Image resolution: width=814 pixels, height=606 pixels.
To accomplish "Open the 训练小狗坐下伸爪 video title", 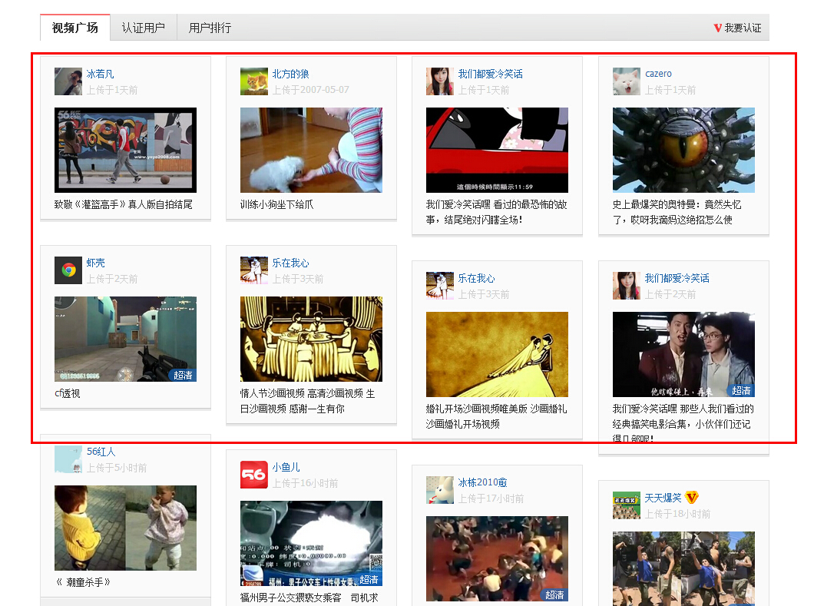I will click(276, 204).
